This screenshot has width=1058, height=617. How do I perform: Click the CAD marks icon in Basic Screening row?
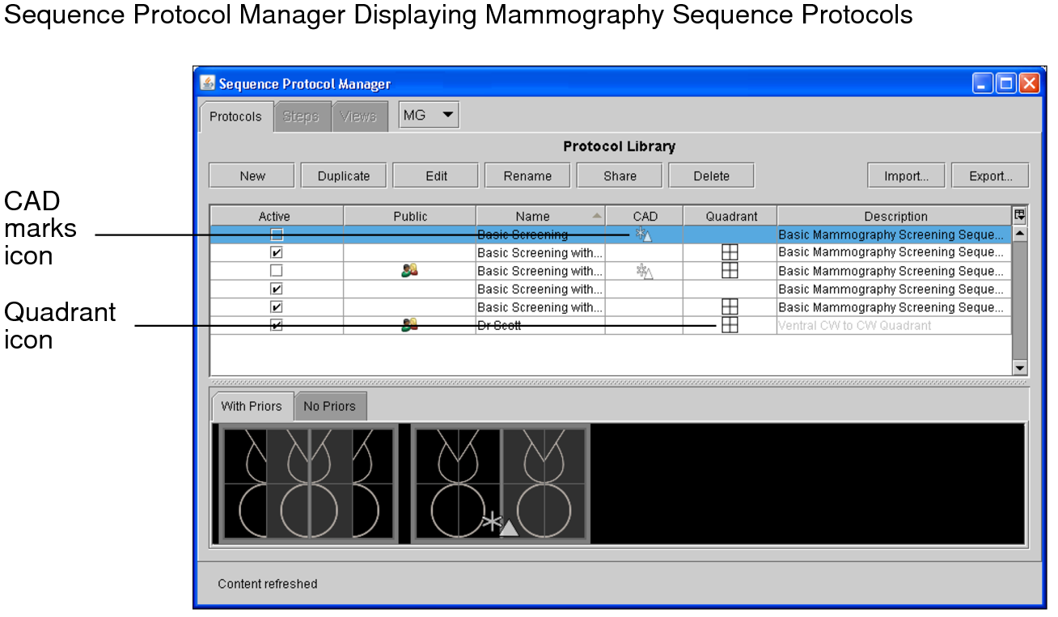pyautogui.click(x=644, y=235)
